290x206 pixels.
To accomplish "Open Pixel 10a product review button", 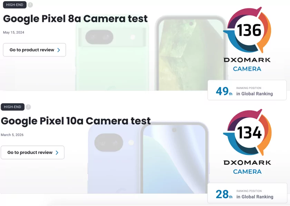I will [32, 153].
